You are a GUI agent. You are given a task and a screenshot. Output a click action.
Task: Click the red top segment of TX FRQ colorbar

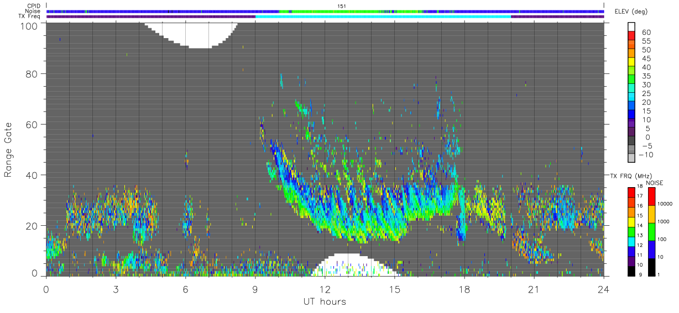pyautogui.click(x=632, y=192)
